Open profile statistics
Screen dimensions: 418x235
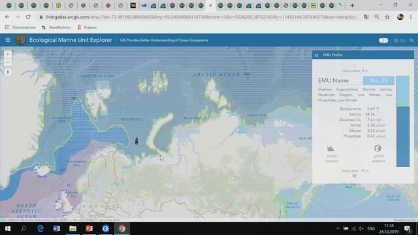(x=331, y=154)
